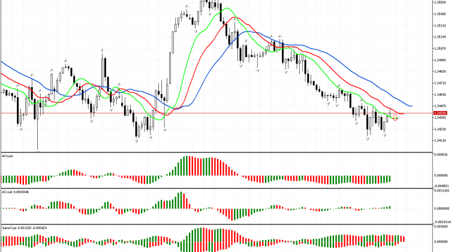Click the -0.0024114 ACcust scale value
The height and width of the screenshot is (252, 451).
(x=441, y=221)
